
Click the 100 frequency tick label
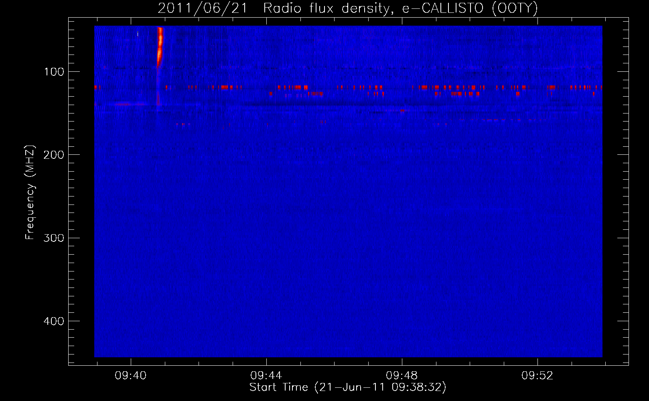point(54,72)
